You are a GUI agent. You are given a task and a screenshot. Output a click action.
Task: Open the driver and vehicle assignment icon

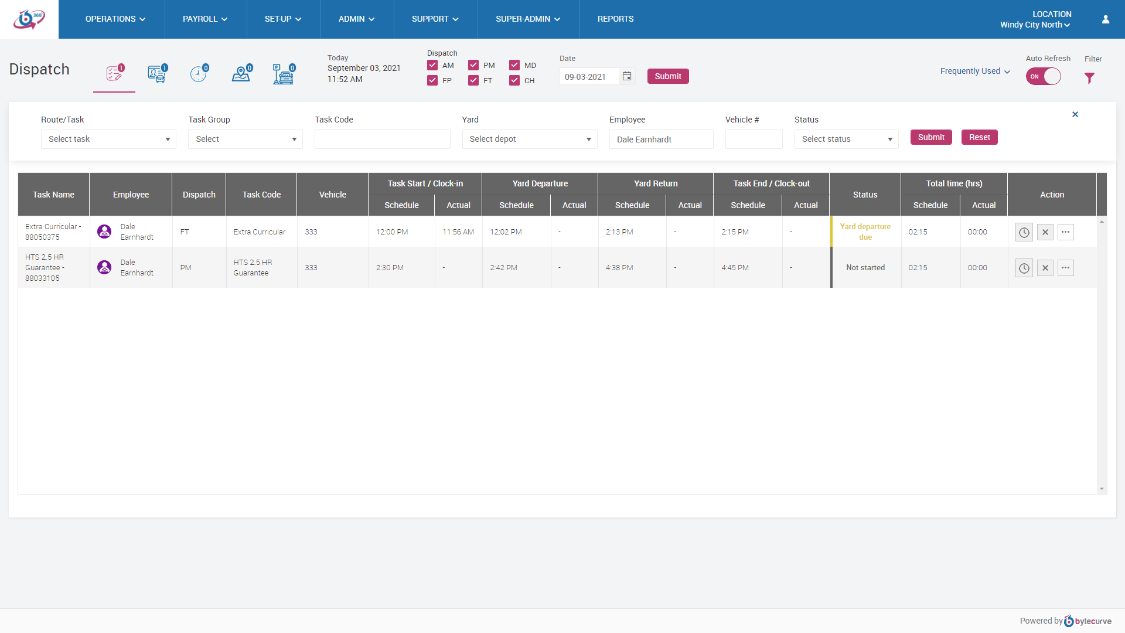click(x=156, y=74)
